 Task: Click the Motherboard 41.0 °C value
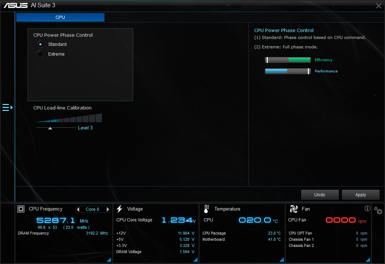tap(274, 239)
